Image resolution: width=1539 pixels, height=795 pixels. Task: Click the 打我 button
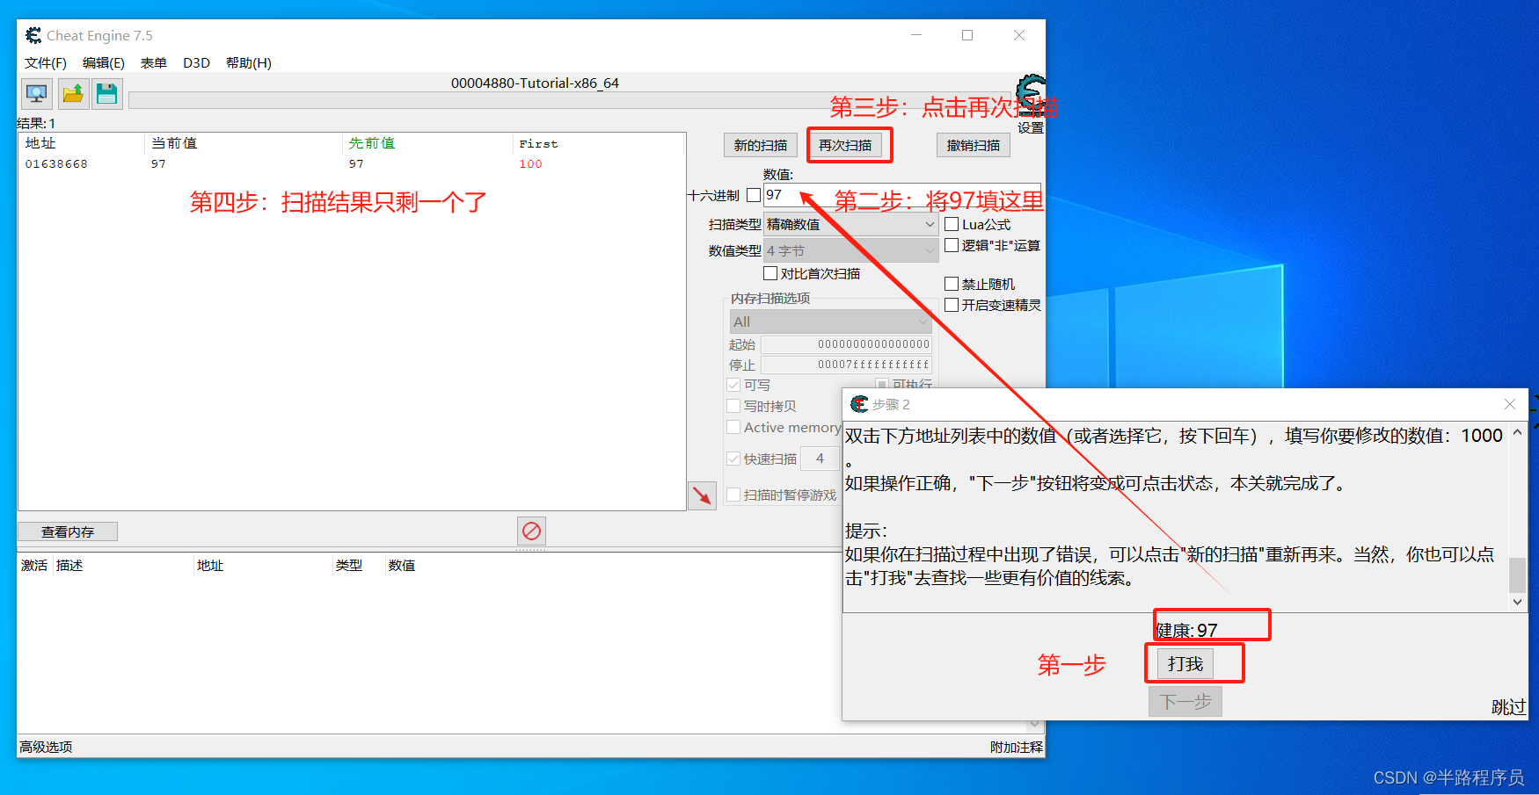pos(1185,664)
